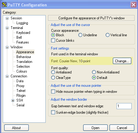Click the Open button
The image size is (138, 133).
point(95,128)
